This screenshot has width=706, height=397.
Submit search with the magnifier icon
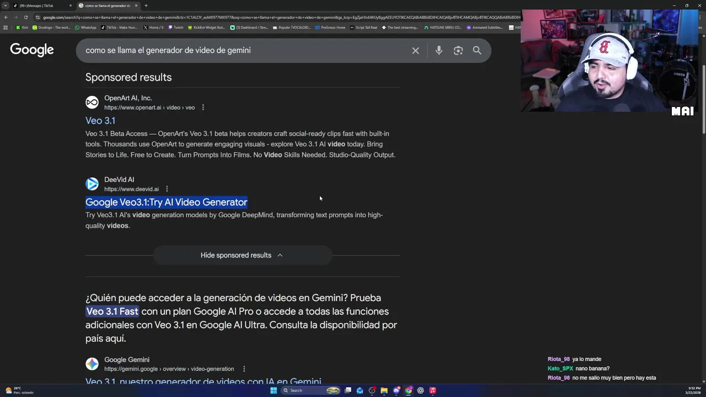477,51
